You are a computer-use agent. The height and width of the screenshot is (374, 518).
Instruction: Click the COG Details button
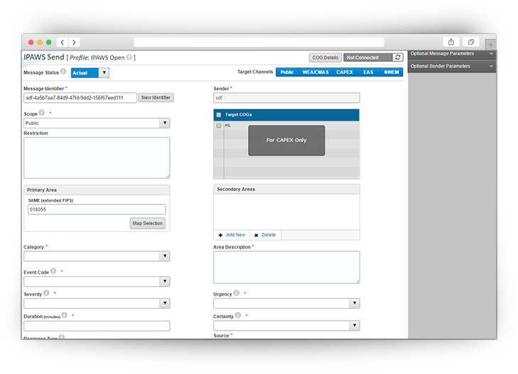[x=325, y=57]
